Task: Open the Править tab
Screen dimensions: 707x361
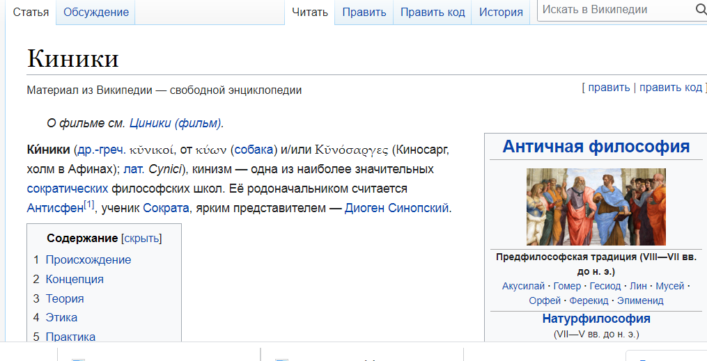Action: coord(364,12)
